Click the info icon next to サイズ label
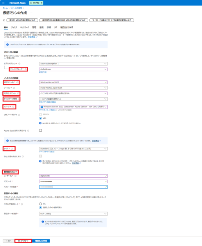 click(x=12, y=148)
